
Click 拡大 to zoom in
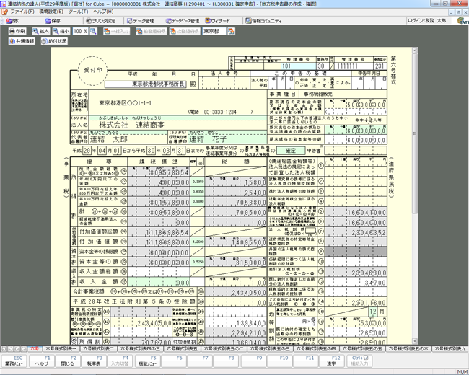click(41, 31)
